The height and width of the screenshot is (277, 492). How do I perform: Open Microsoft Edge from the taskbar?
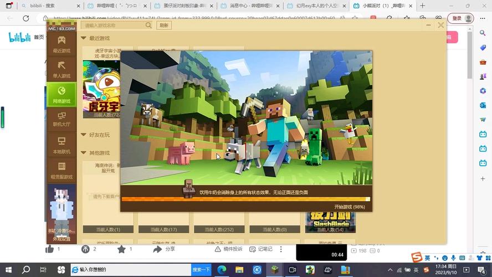pos(222,269)
